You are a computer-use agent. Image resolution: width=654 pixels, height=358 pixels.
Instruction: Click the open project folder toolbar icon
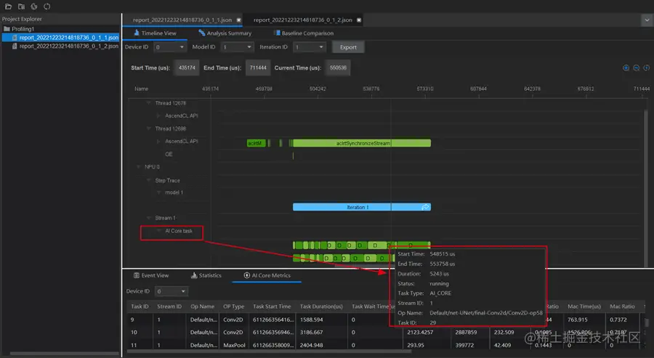[21, 7]
